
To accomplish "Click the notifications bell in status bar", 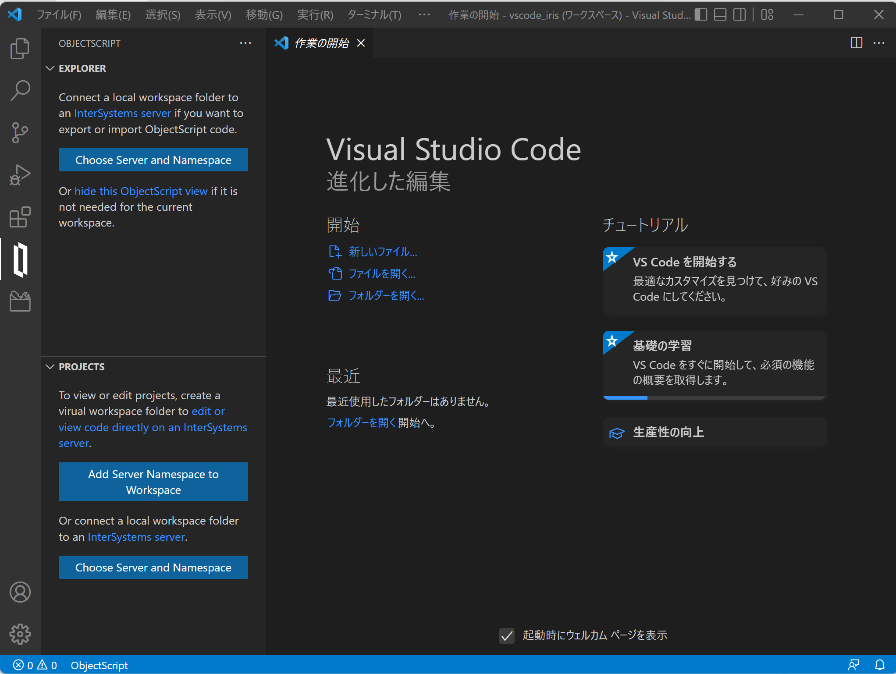I will pos(879,665).
